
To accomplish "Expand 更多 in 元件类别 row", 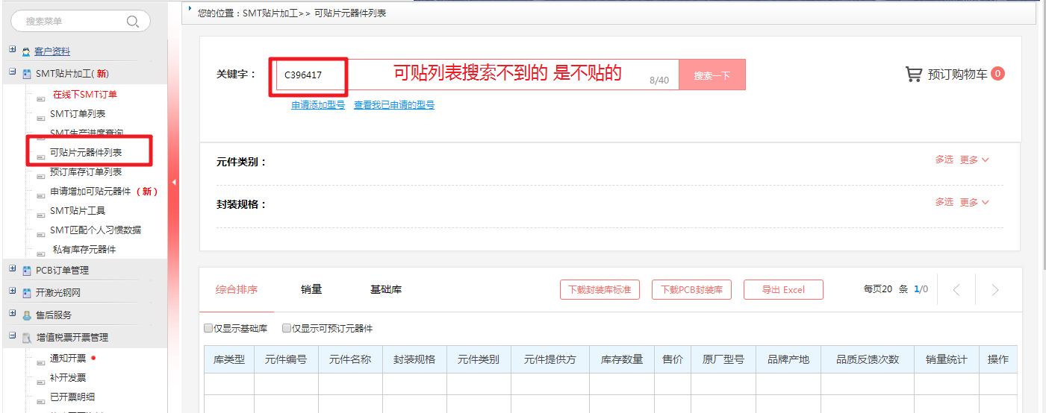I will 974,160.
